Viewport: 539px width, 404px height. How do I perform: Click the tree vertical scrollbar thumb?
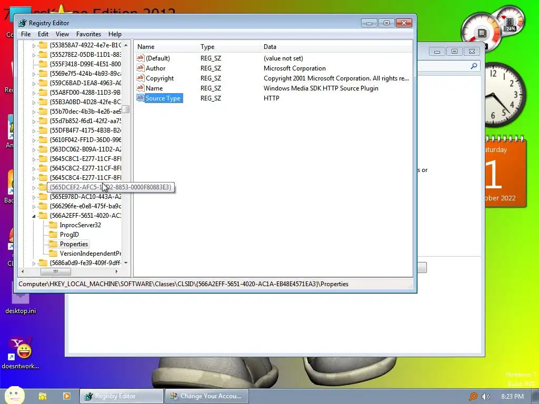tap(126, 109)
